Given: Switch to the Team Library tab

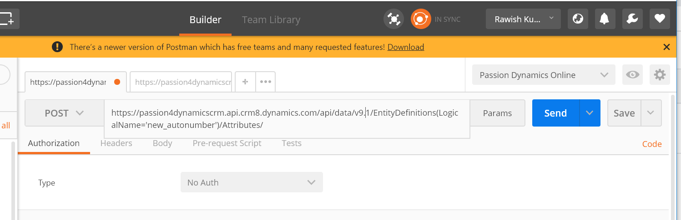Looking at the screenshot, I should (271, 20).
